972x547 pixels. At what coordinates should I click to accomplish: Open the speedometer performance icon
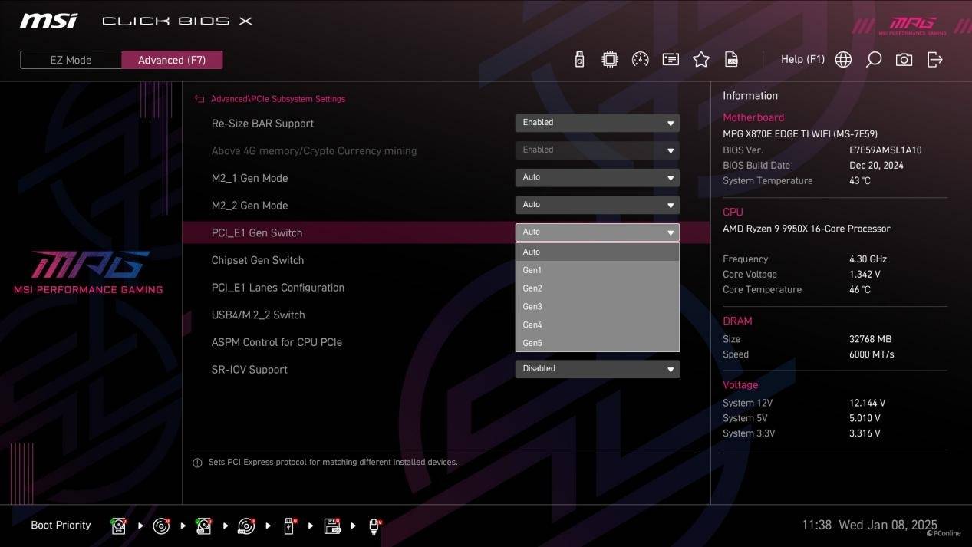640,60
